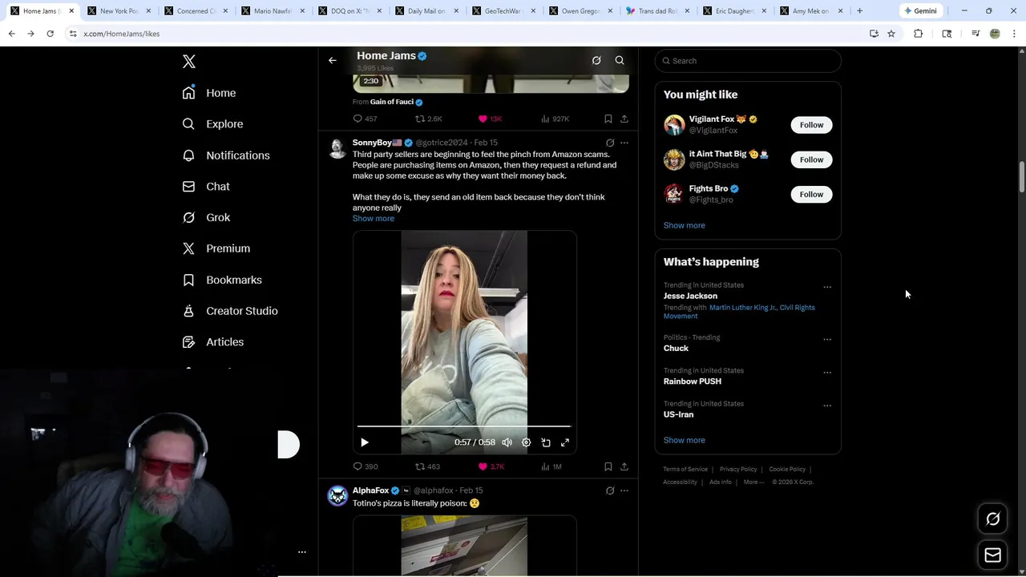
Task: Open Premium in the sidebar
Action: click(x=216, y=248)
